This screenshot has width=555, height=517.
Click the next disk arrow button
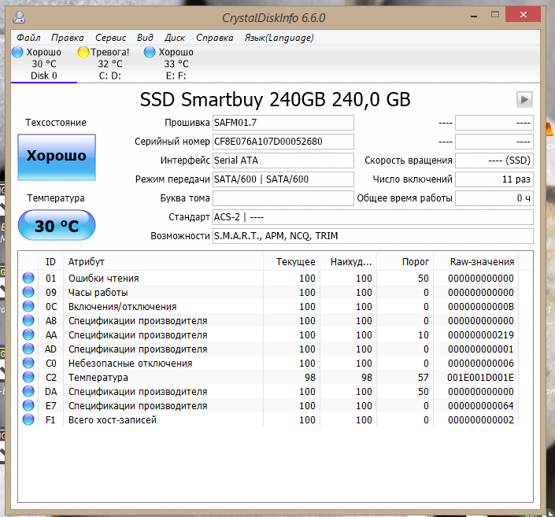(x=524, y=99)
